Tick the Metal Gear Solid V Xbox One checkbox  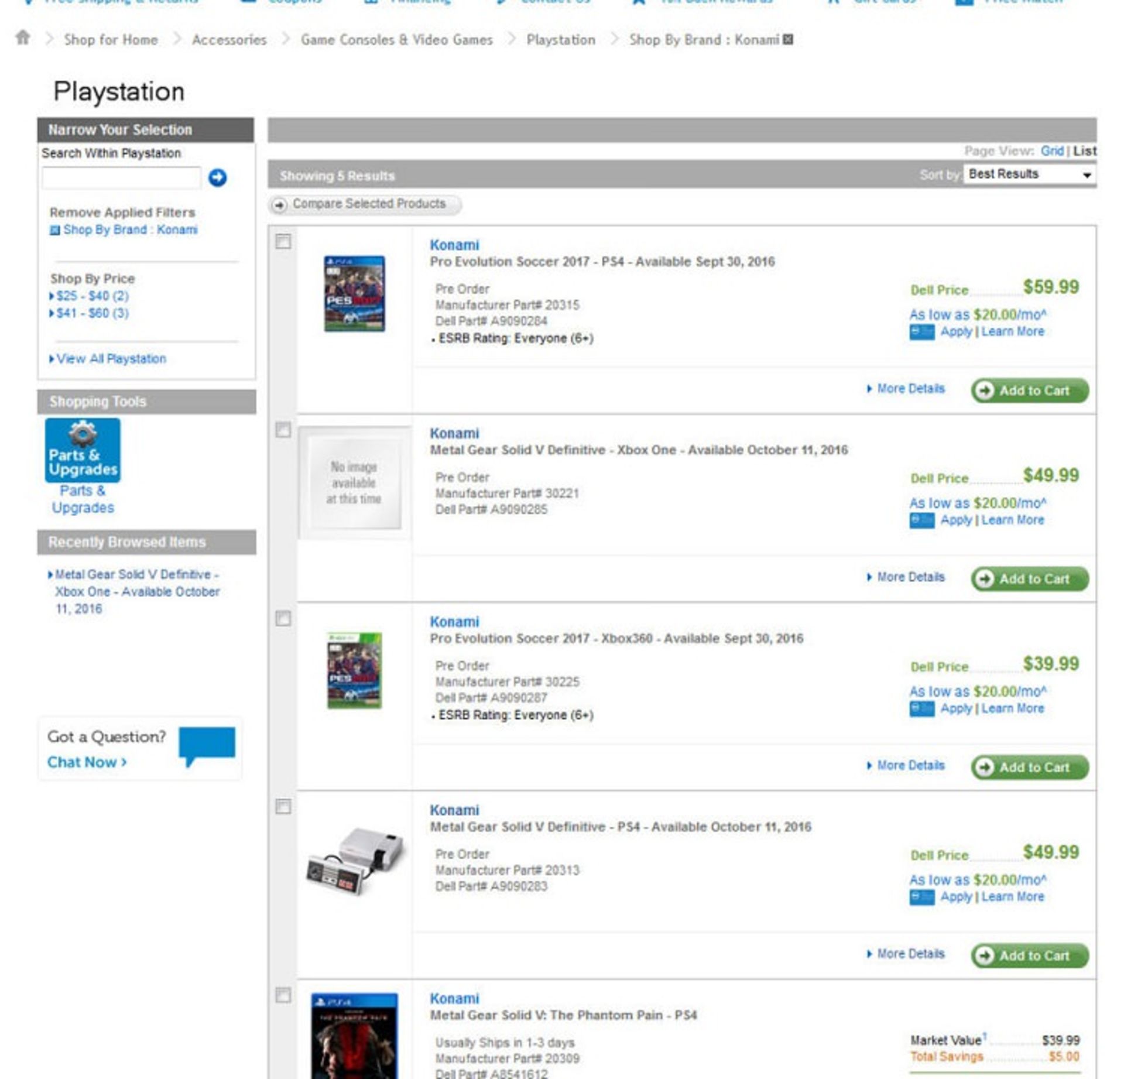tap(283, 430)
